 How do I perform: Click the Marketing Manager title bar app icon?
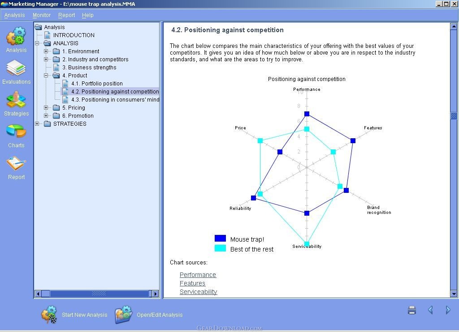[x=4, y=4]
